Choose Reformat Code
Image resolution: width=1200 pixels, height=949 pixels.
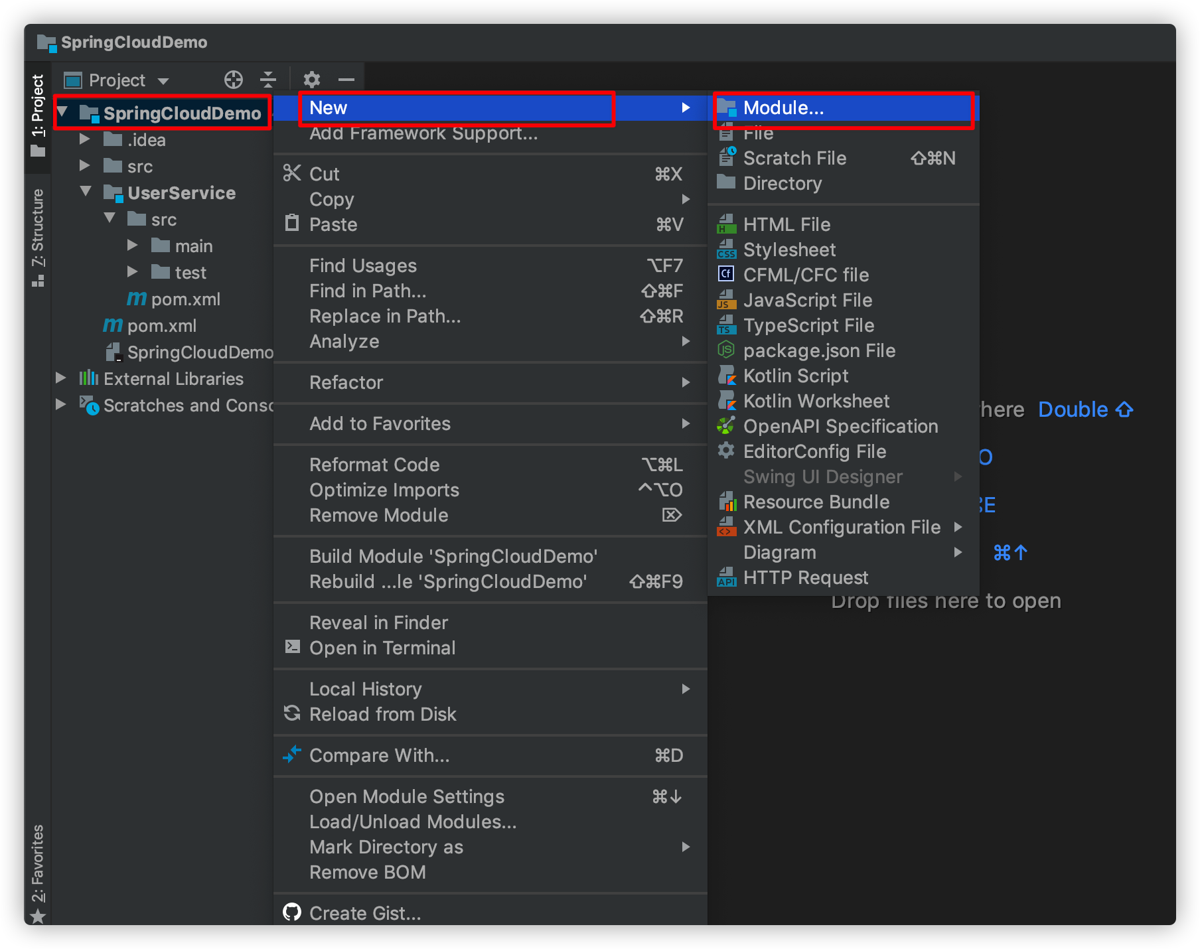pyautogui.click(x=490, y=465)
